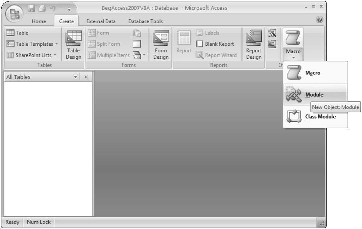
Task: Select Module from the Macro dropdown
Action: coord(315,95)
